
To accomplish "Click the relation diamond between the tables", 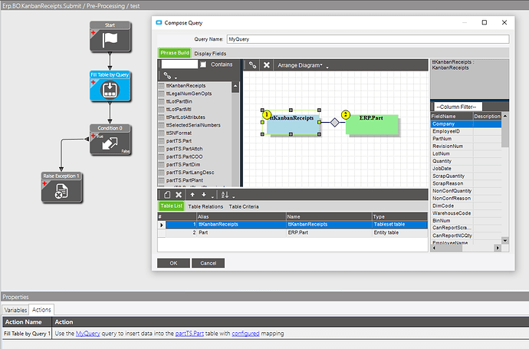I will 335,122.
